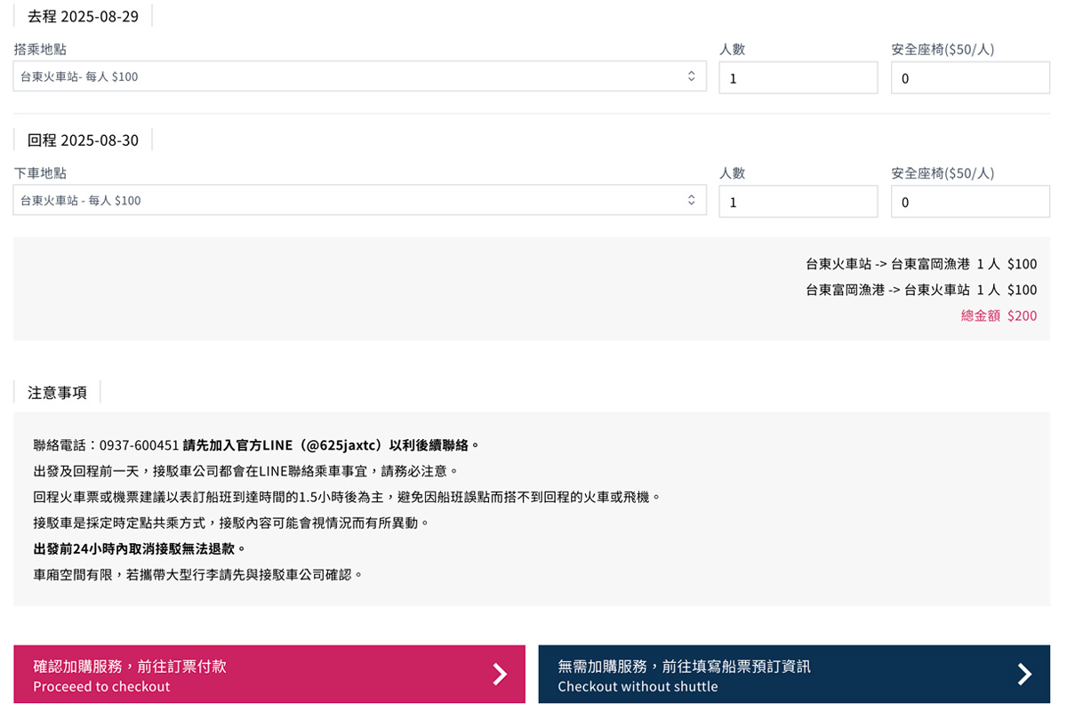The height and width of the screenshot is (711, 1067).
Task: Click the 回程 人數 passenger count field
Action: [x=798, y=201]
